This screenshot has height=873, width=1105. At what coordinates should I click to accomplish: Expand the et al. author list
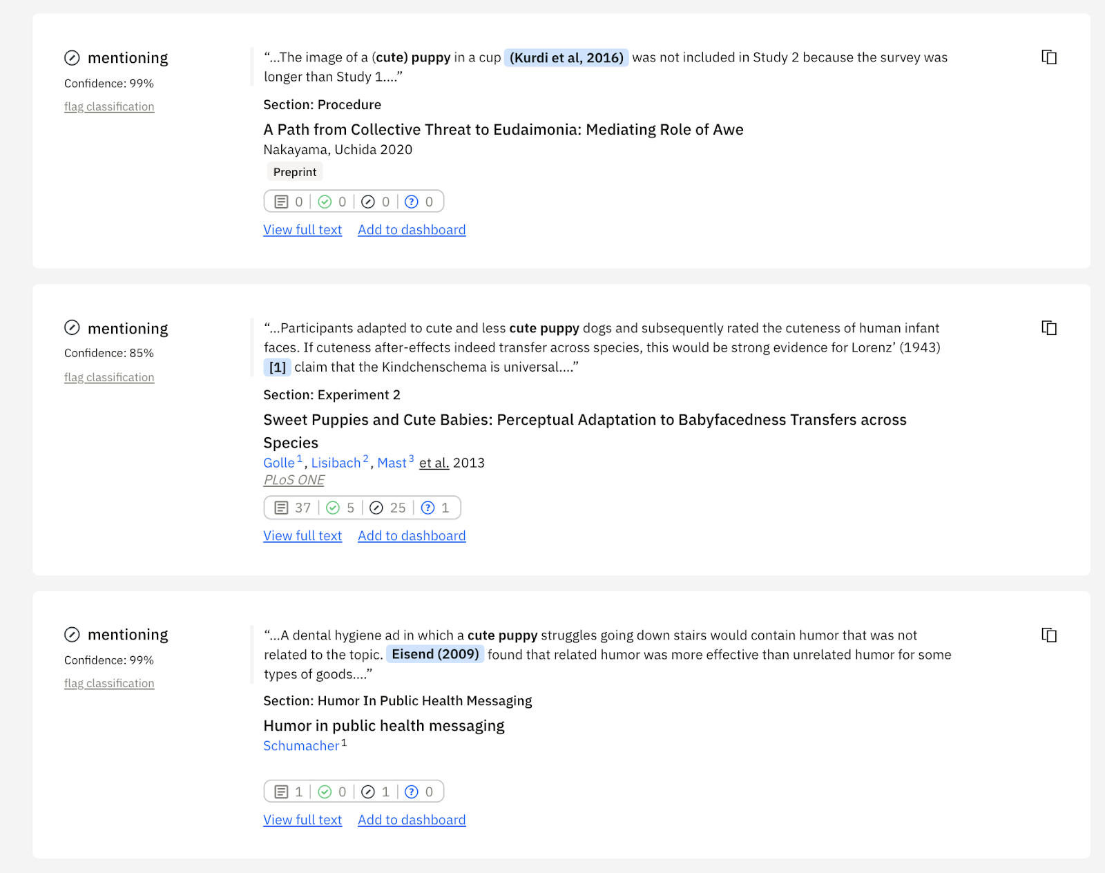tap(434, 463)
